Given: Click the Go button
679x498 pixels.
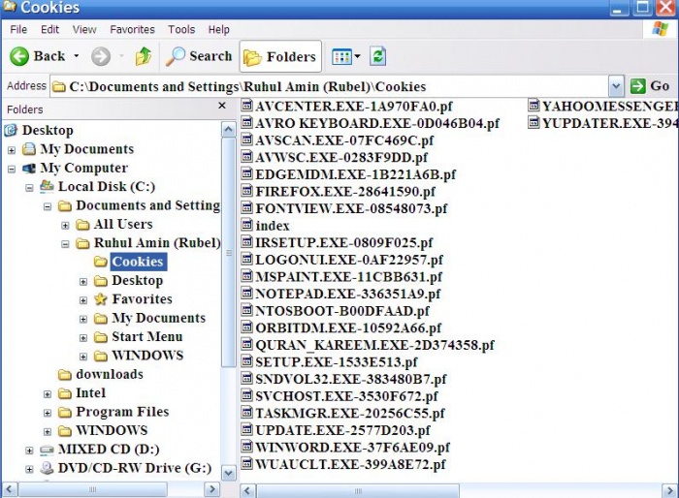Looking at the screenshot, I should [651, 86].
